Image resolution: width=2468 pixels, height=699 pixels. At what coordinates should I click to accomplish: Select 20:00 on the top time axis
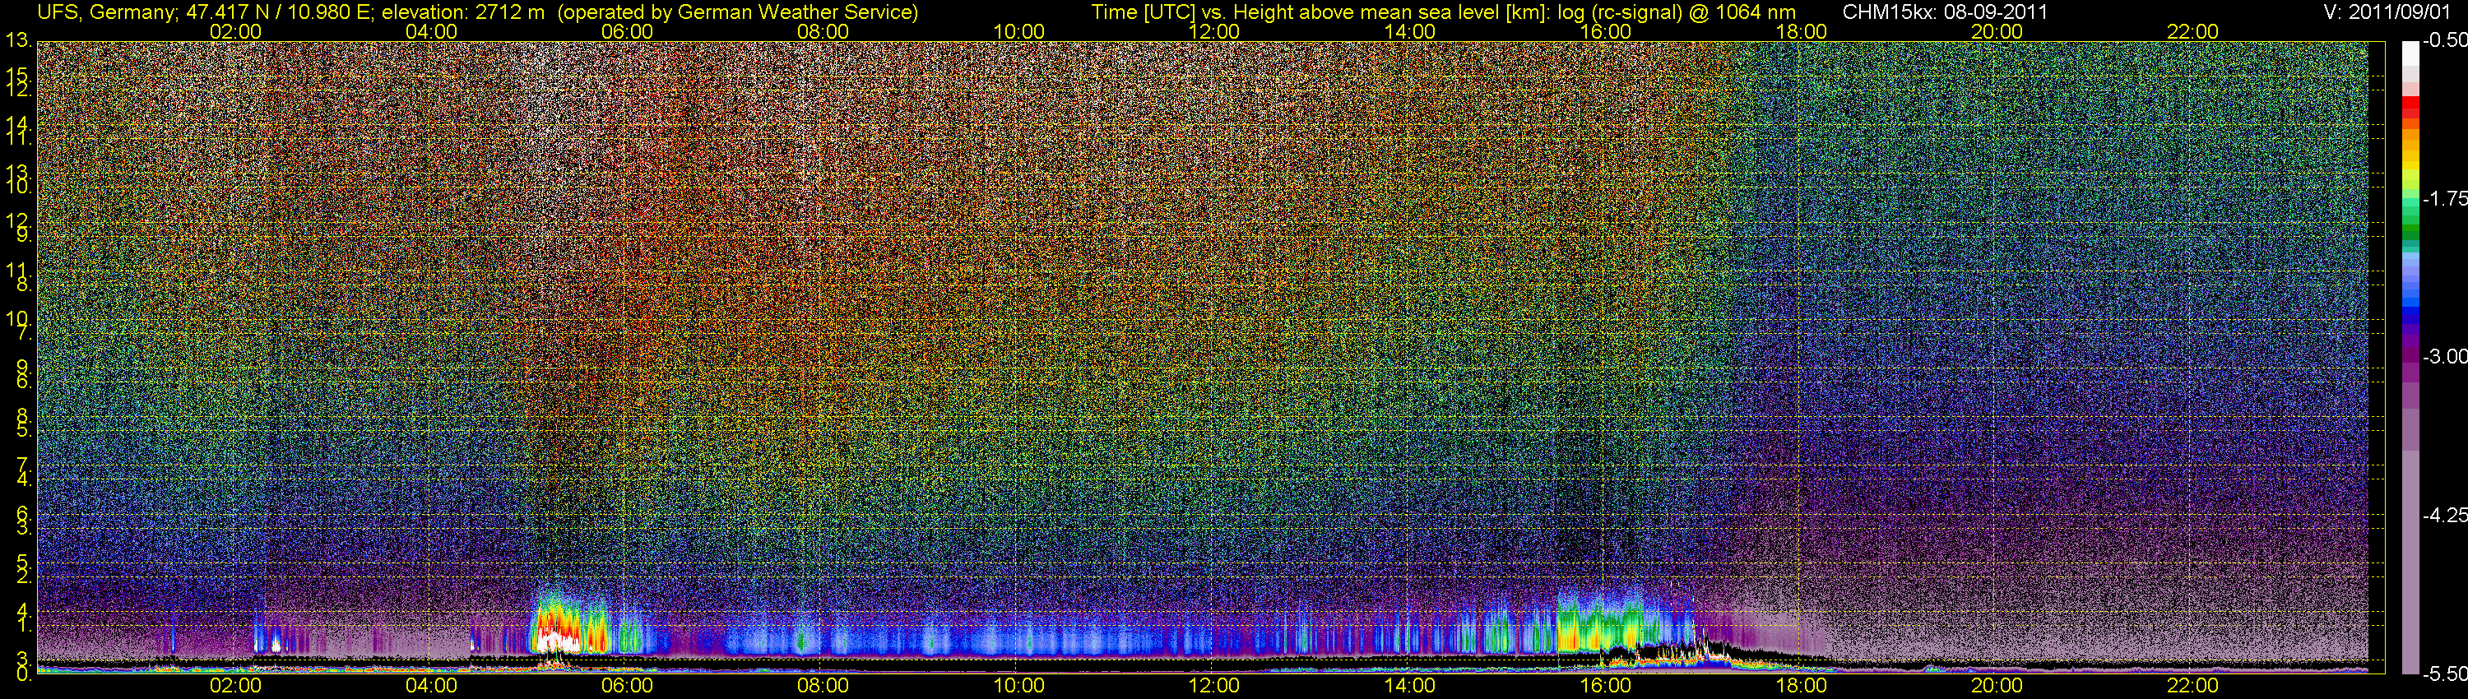pyautogui.click(x=1997, y=31)
